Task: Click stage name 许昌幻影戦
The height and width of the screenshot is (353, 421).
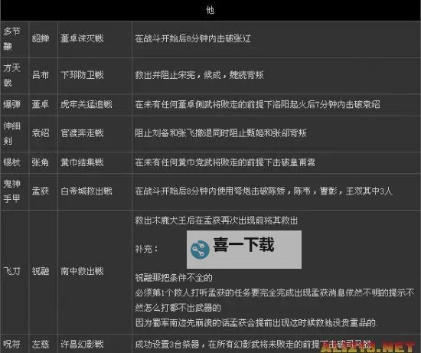Action: (82, 344)
